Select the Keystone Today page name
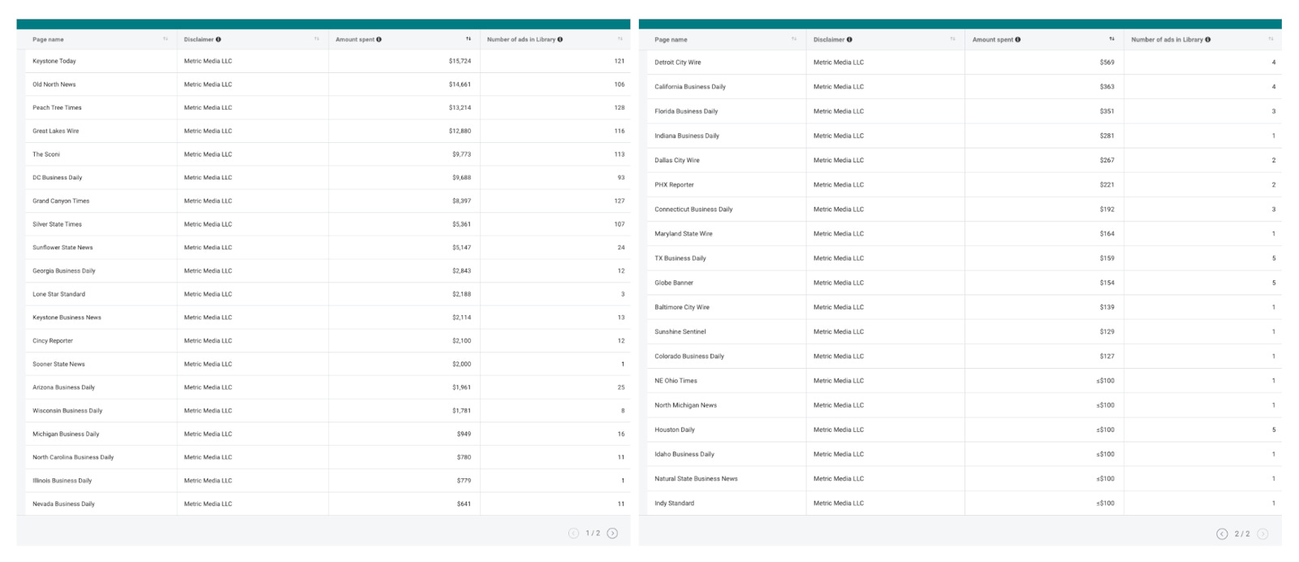The height and width of the screenshot is (562, 1299). (x=54, y=61)
